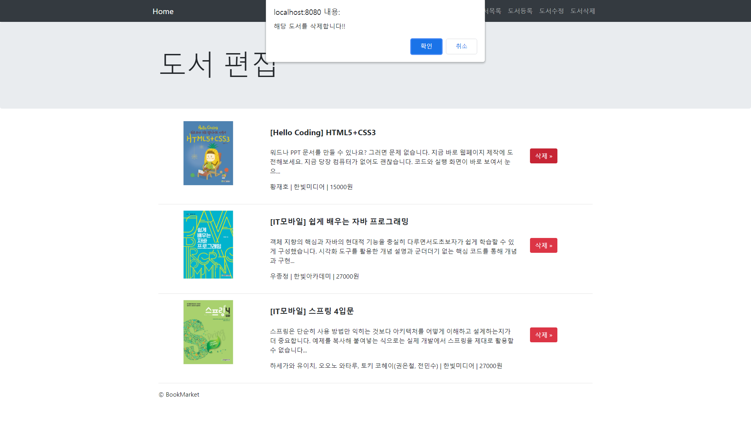
Task: Cancel the dialog with 취소 button
Action: pos(461,46)
